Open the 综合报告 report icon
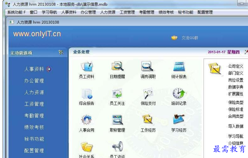This screenshot has height=158, width=248. [x=87, y=94]
